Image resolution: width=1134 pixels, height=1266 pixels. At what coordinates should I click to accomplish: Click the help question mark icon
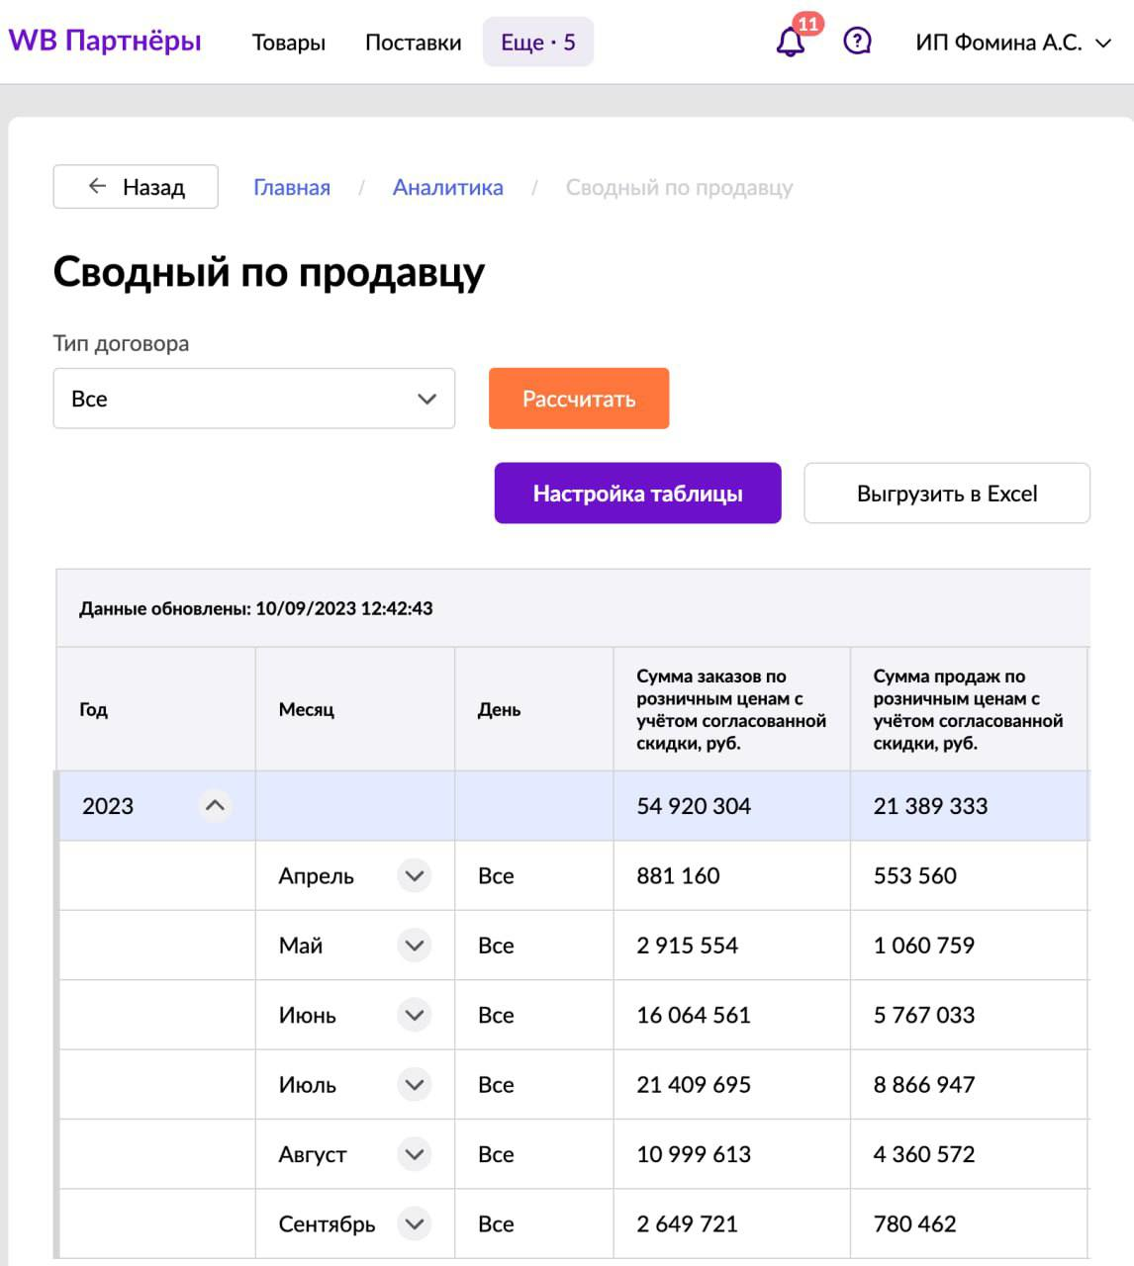click(x=857, y=42)
